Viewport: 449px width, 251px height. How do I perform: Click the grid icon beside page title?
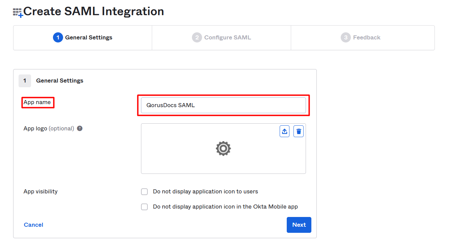coord(18,13)
